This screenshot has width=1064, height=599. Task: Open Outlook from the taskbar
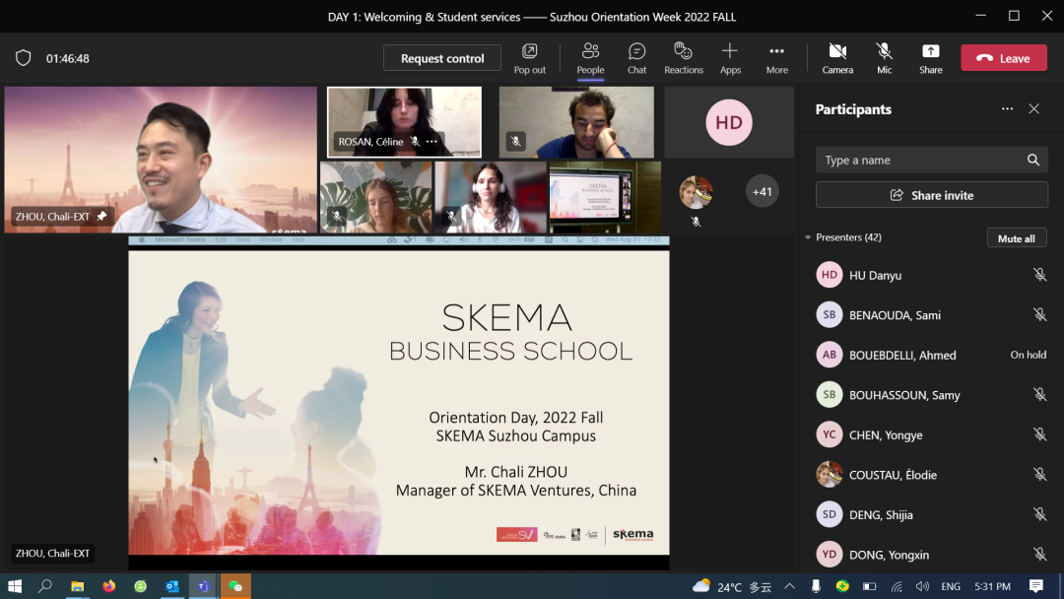[x=171, y=586]
